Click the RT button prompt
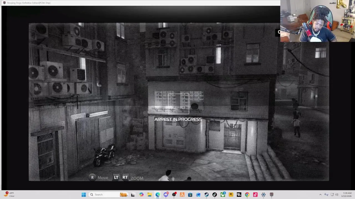The image size is (355, 199). (125, 177)
